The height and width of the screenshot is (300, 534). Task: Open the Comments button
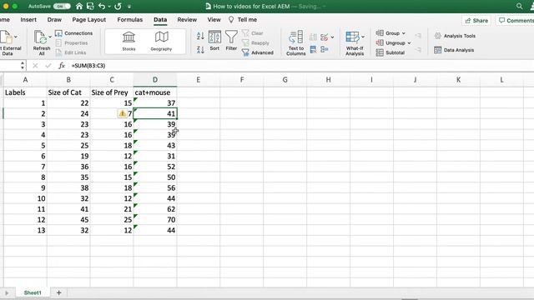coord(515,20)
